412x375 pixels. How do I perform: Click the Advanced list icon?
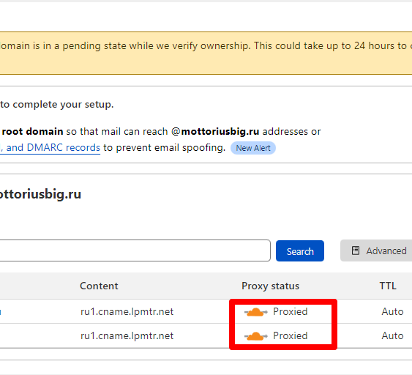[x=356, y=250]
